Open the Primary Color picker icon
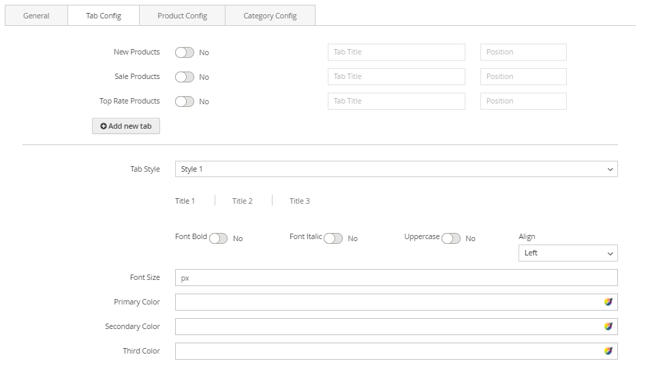The width and height of the screenshot is (648, 376). 608,302
